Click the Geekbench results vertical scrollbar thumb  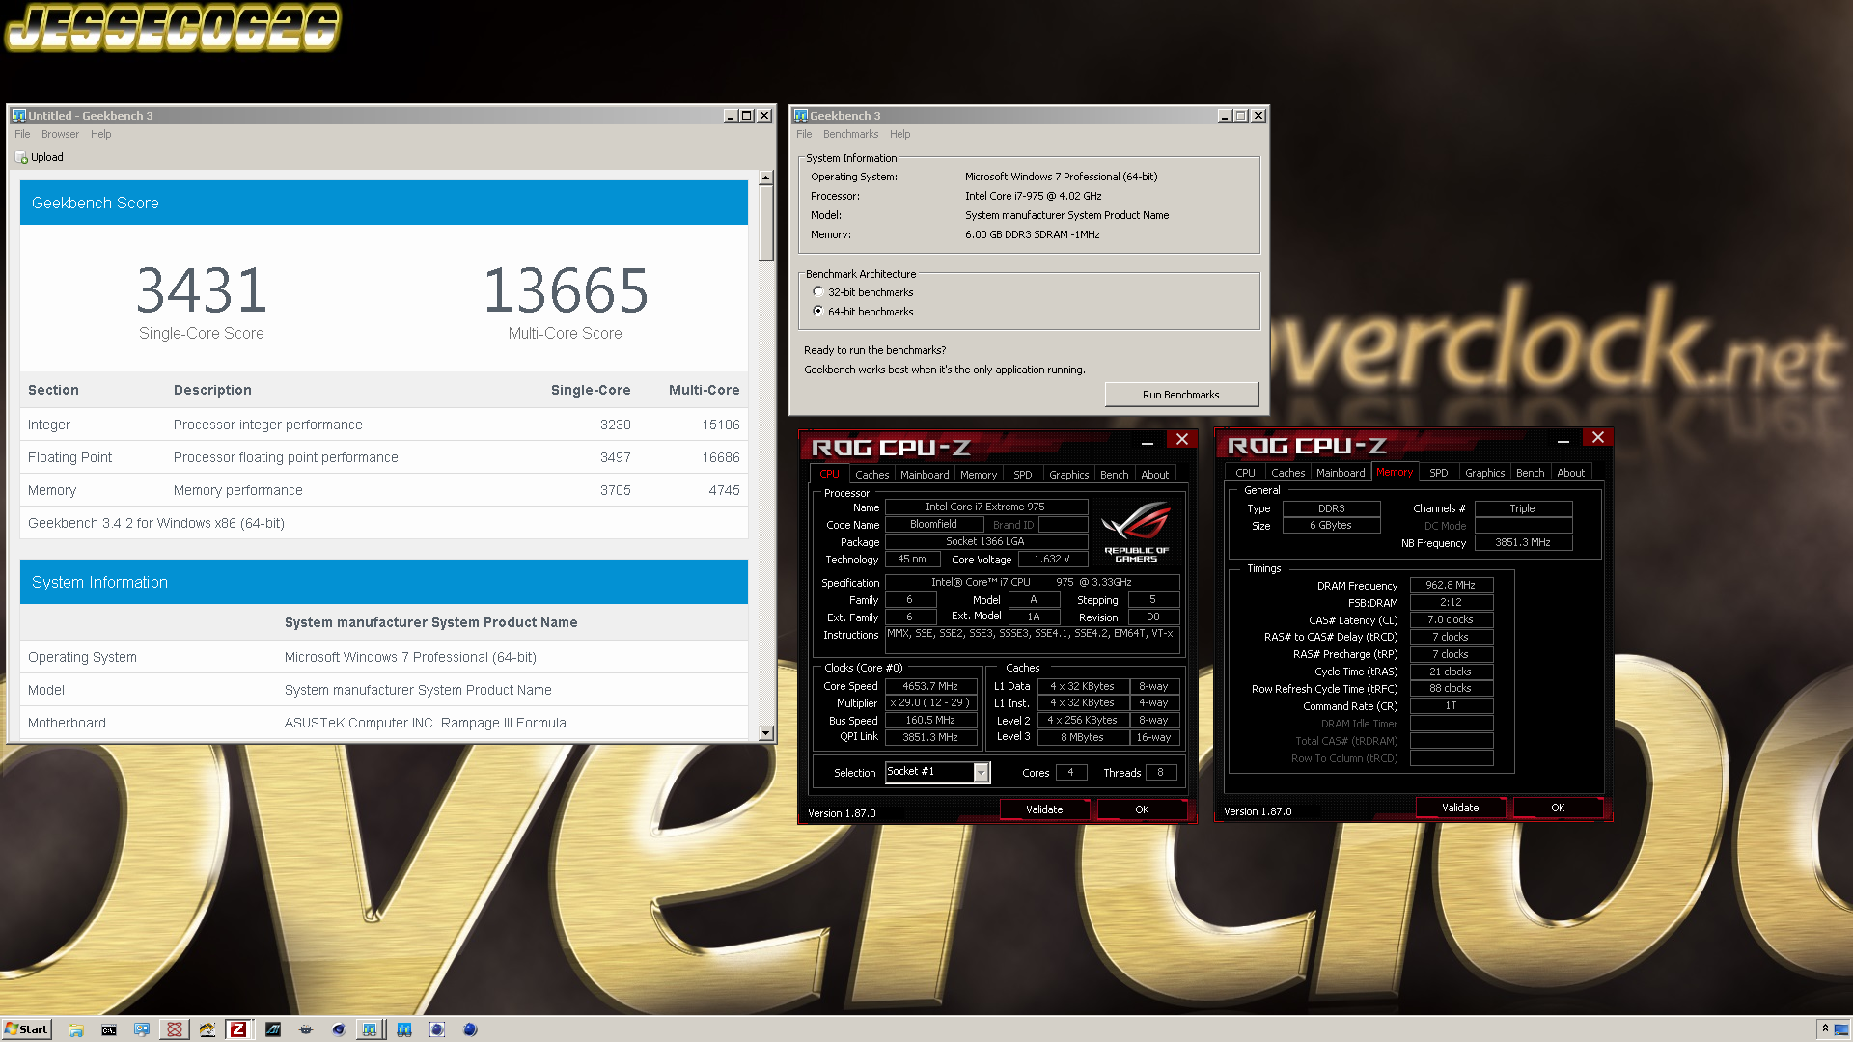[x=766, y=223]
